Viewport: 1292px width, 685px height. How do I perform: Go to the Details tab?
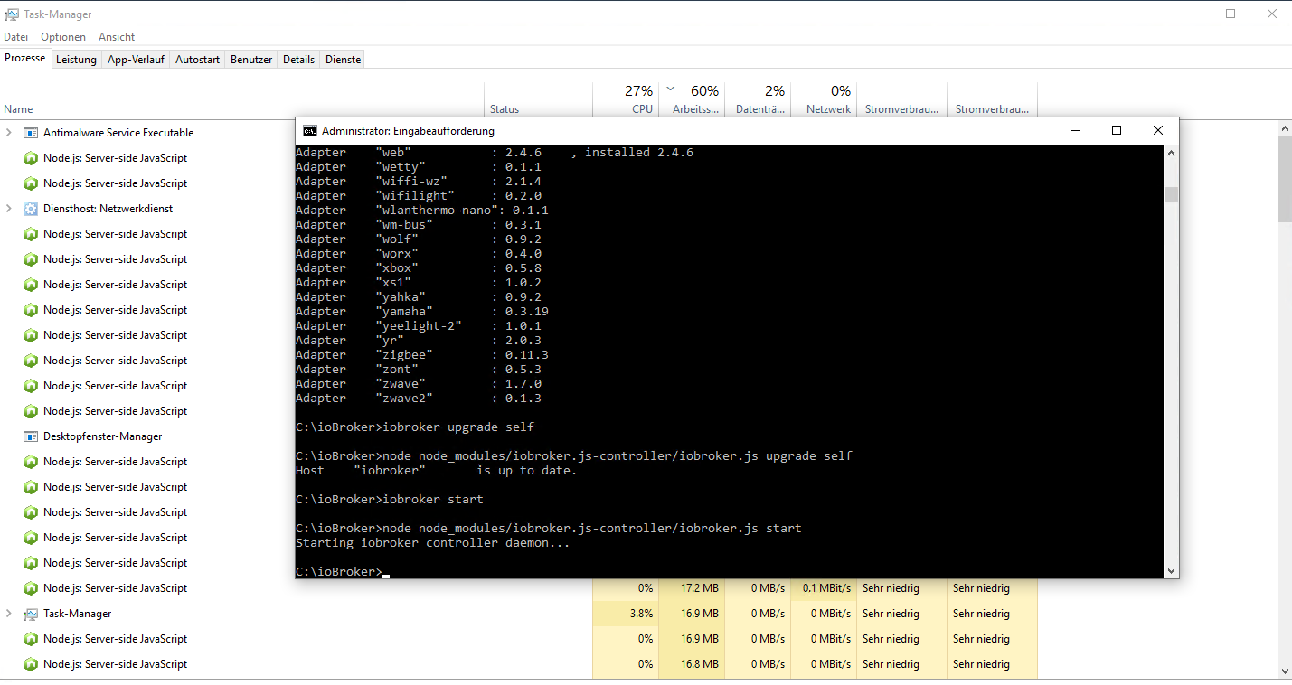point(298,60)
